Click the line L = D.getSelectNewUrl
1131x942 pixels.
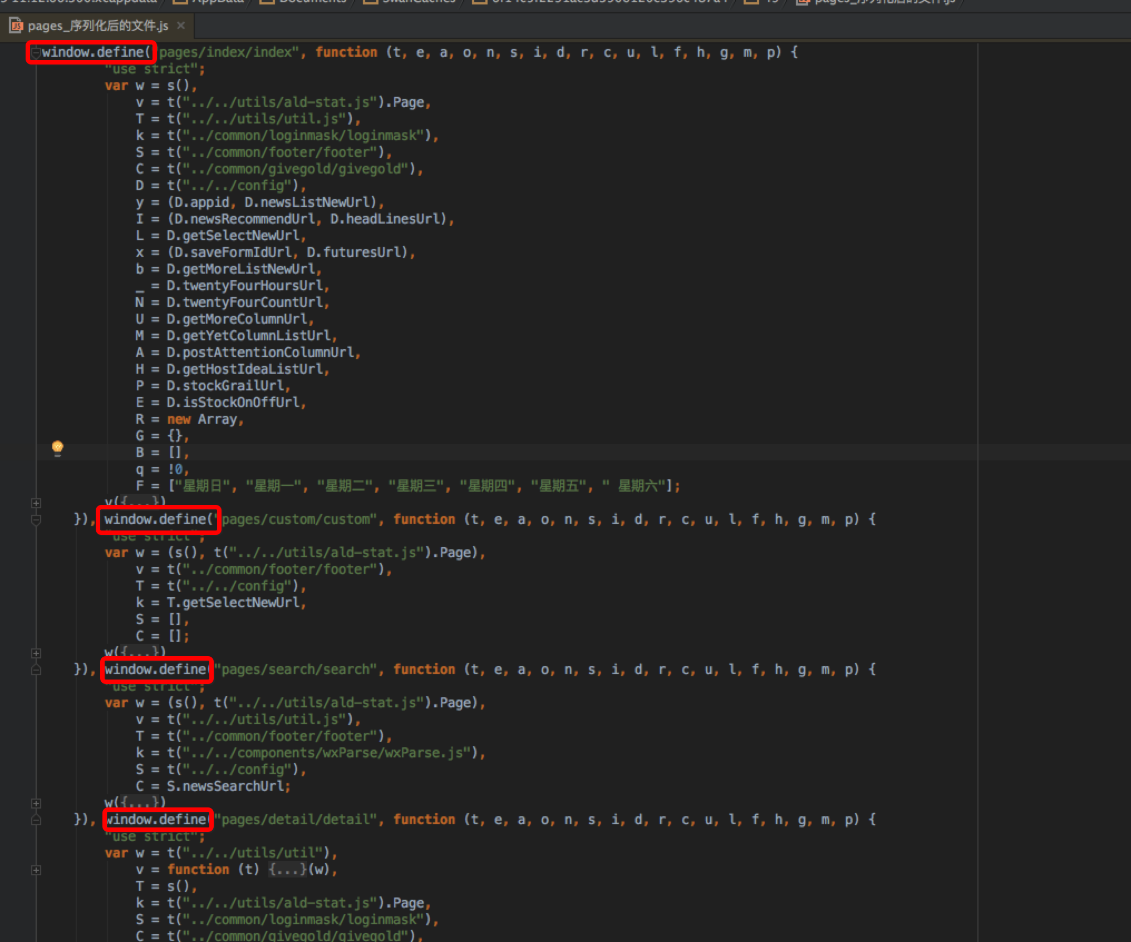(x=220, y=236)
